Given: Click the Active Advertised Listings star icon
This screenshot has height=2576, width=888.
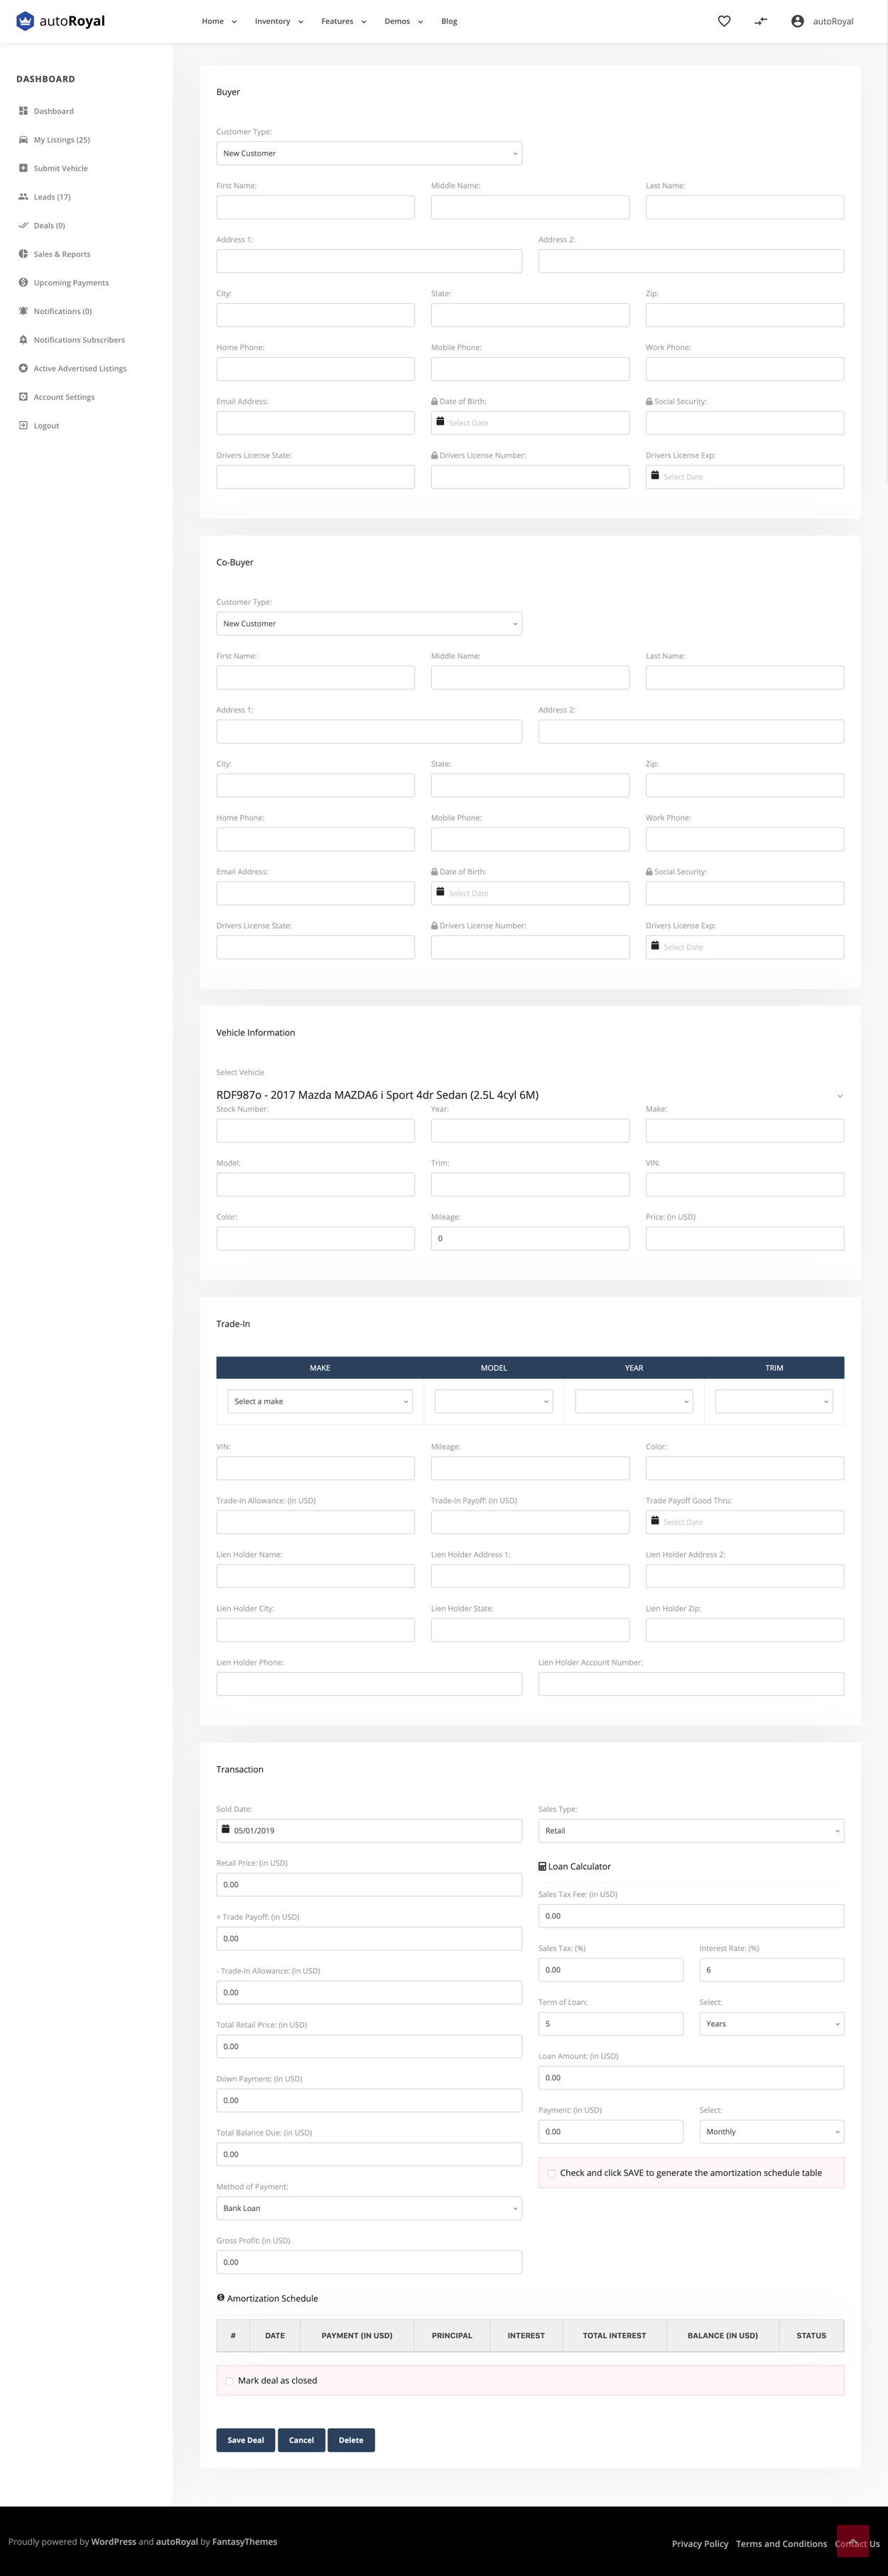Looking at the screenshot, I should click(23, 368).
